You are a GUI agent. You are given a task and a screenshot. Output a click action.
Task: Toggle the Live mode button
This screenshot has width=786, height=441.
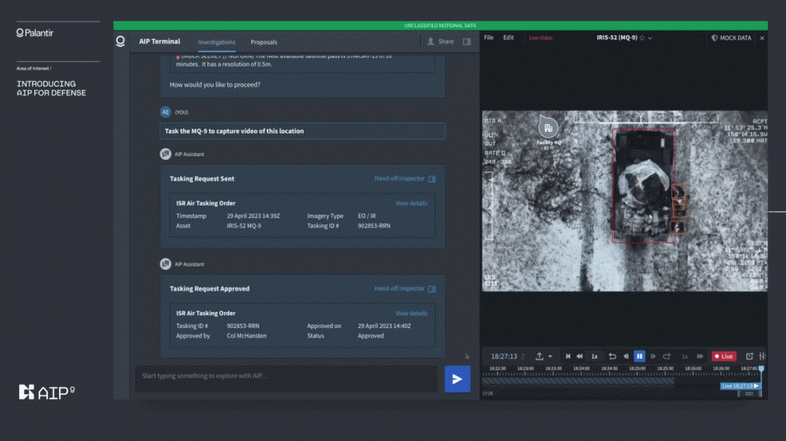pyautogui.click(x=723, y=356)
